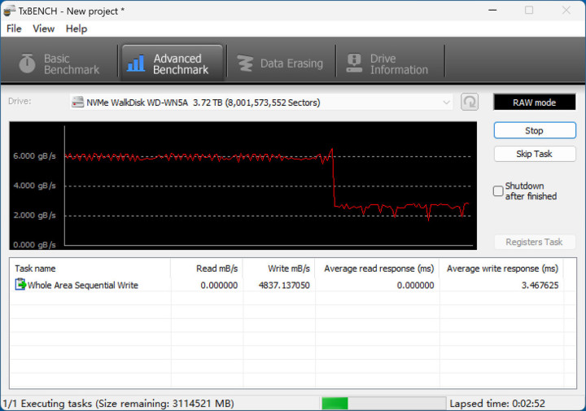Viewport: 586px width, 411px height.
Task: Click the RAW mode button
Action: (535, 102)
